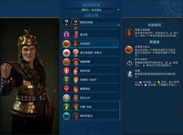Click the India lotus civilization icon

tap(66, 116)
